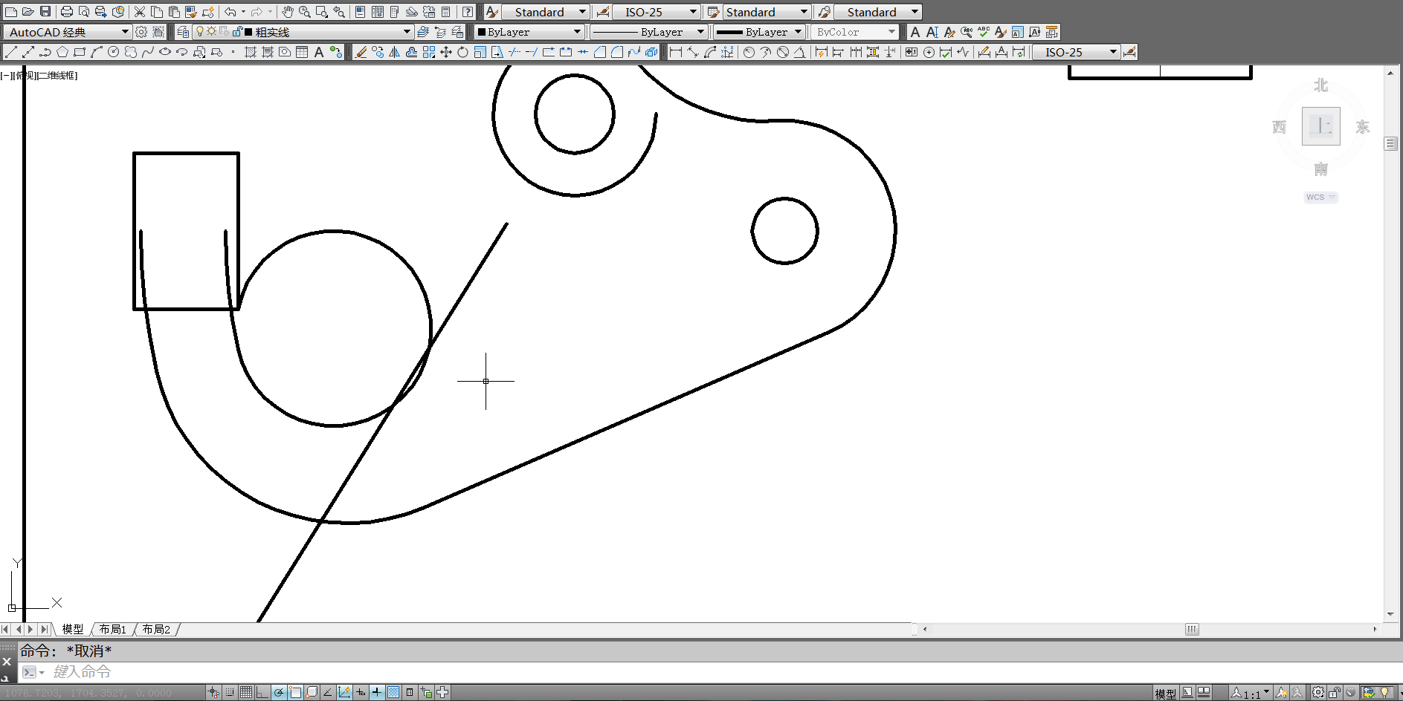Click the 模型 button in status bar
Viewport: 1403px width, 701px height.
[x=1165, y=693]
